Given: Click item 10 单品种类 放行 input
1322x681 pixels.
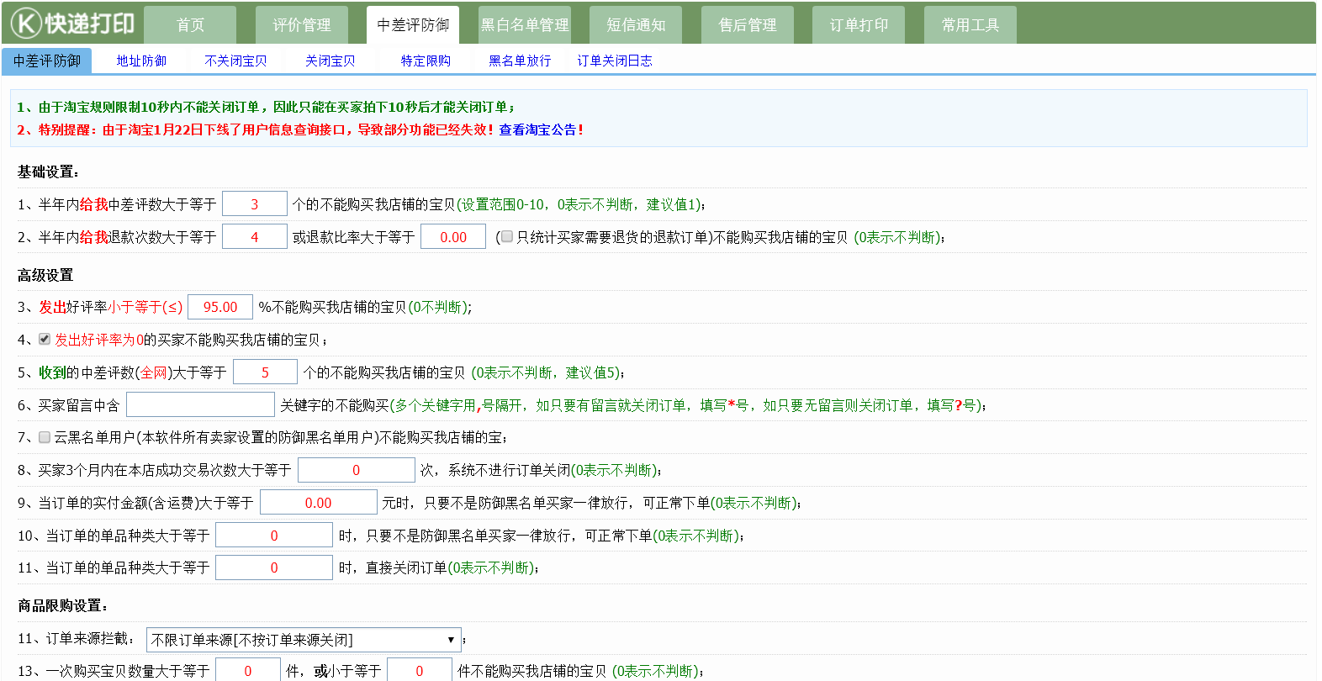Looking at the screenshot, I should click(x=274, y=536).
